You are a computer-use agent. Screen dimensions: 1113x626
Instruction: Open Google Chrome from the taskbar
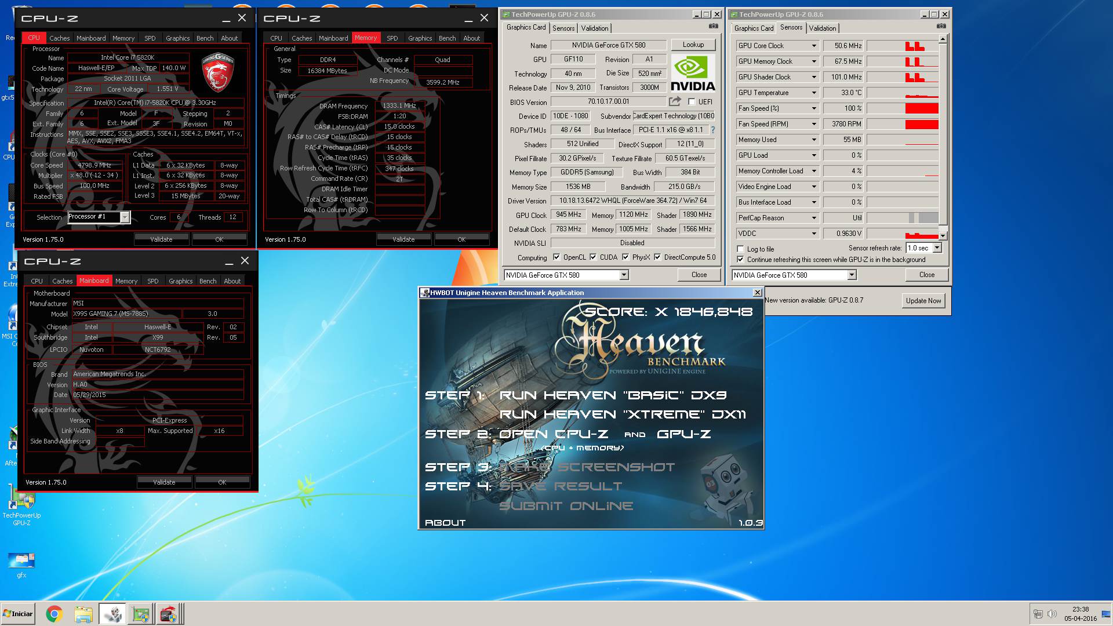pos(54,614)
